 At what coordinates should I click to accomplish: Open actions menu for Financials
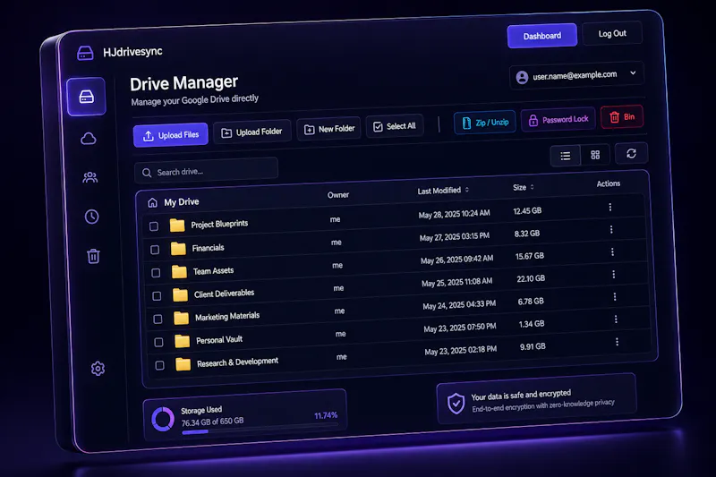click(x=611, y=230)
